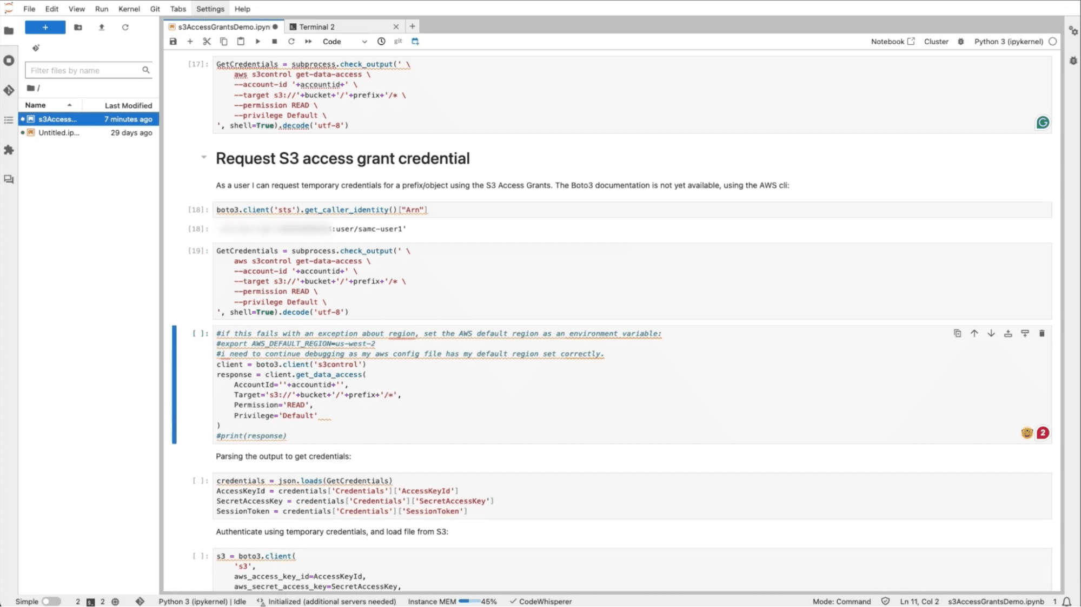Screen dimensions: 1081x607
Task: Open the running terminals and kernels panel
Action: tap(9, 60)
